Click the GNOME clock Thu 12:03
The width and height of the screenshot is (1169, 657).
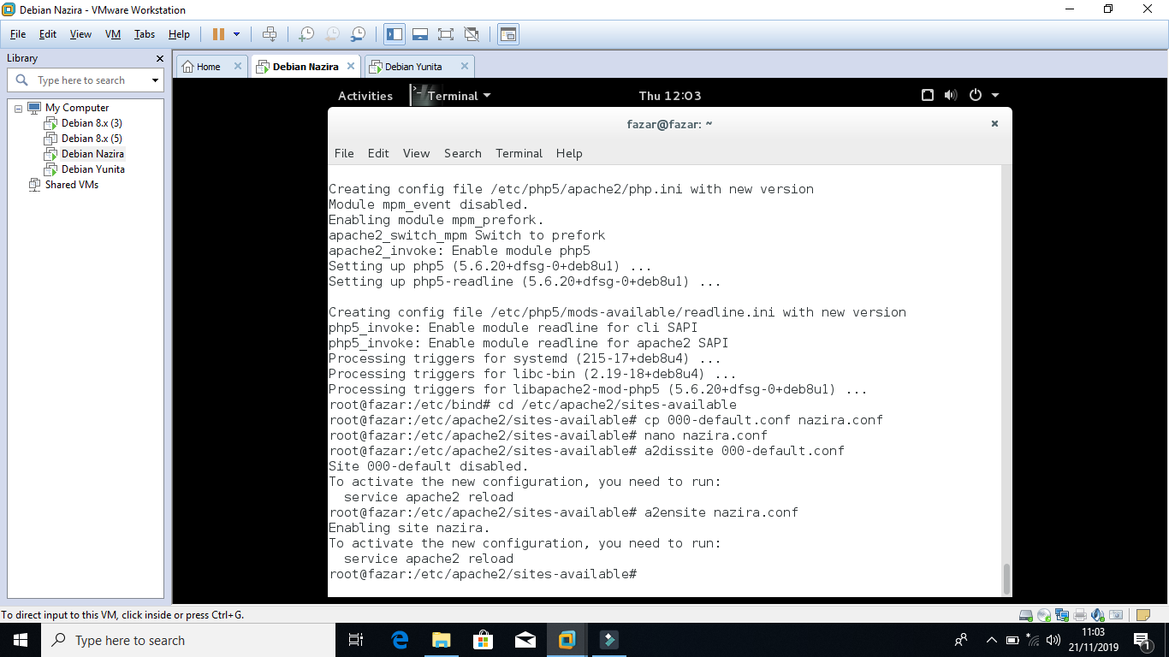click(670, 96)
